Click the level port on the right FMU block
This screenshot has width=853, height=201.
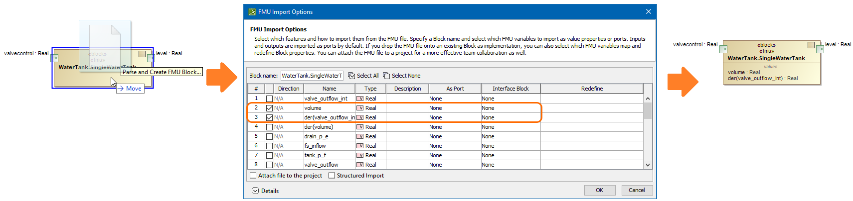820,49
